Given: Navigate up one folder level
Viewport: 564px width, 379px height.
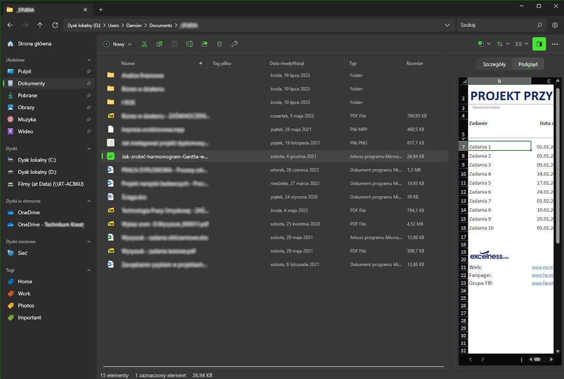Looking at the screenshot, I should point(40,25).
